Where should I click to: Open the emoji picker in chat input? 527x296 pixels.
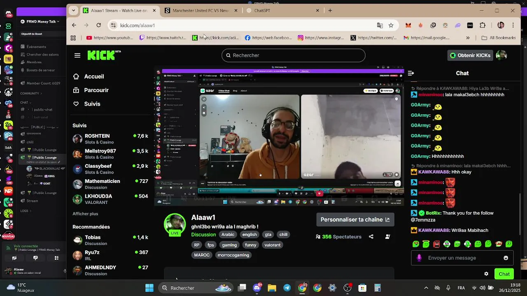(506, 258)
